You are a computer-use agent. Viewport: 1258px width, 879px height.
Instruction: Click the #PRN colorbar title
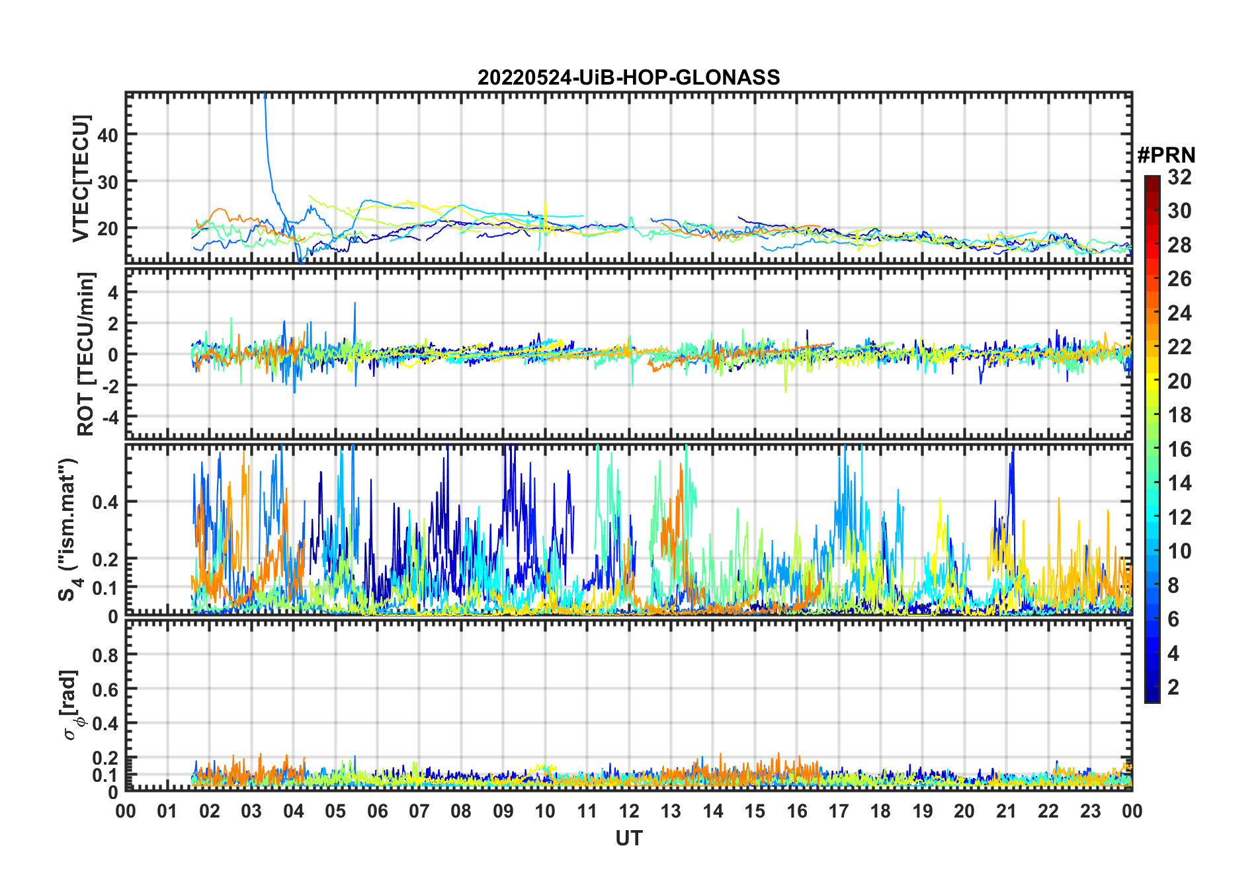point(1166,155)
